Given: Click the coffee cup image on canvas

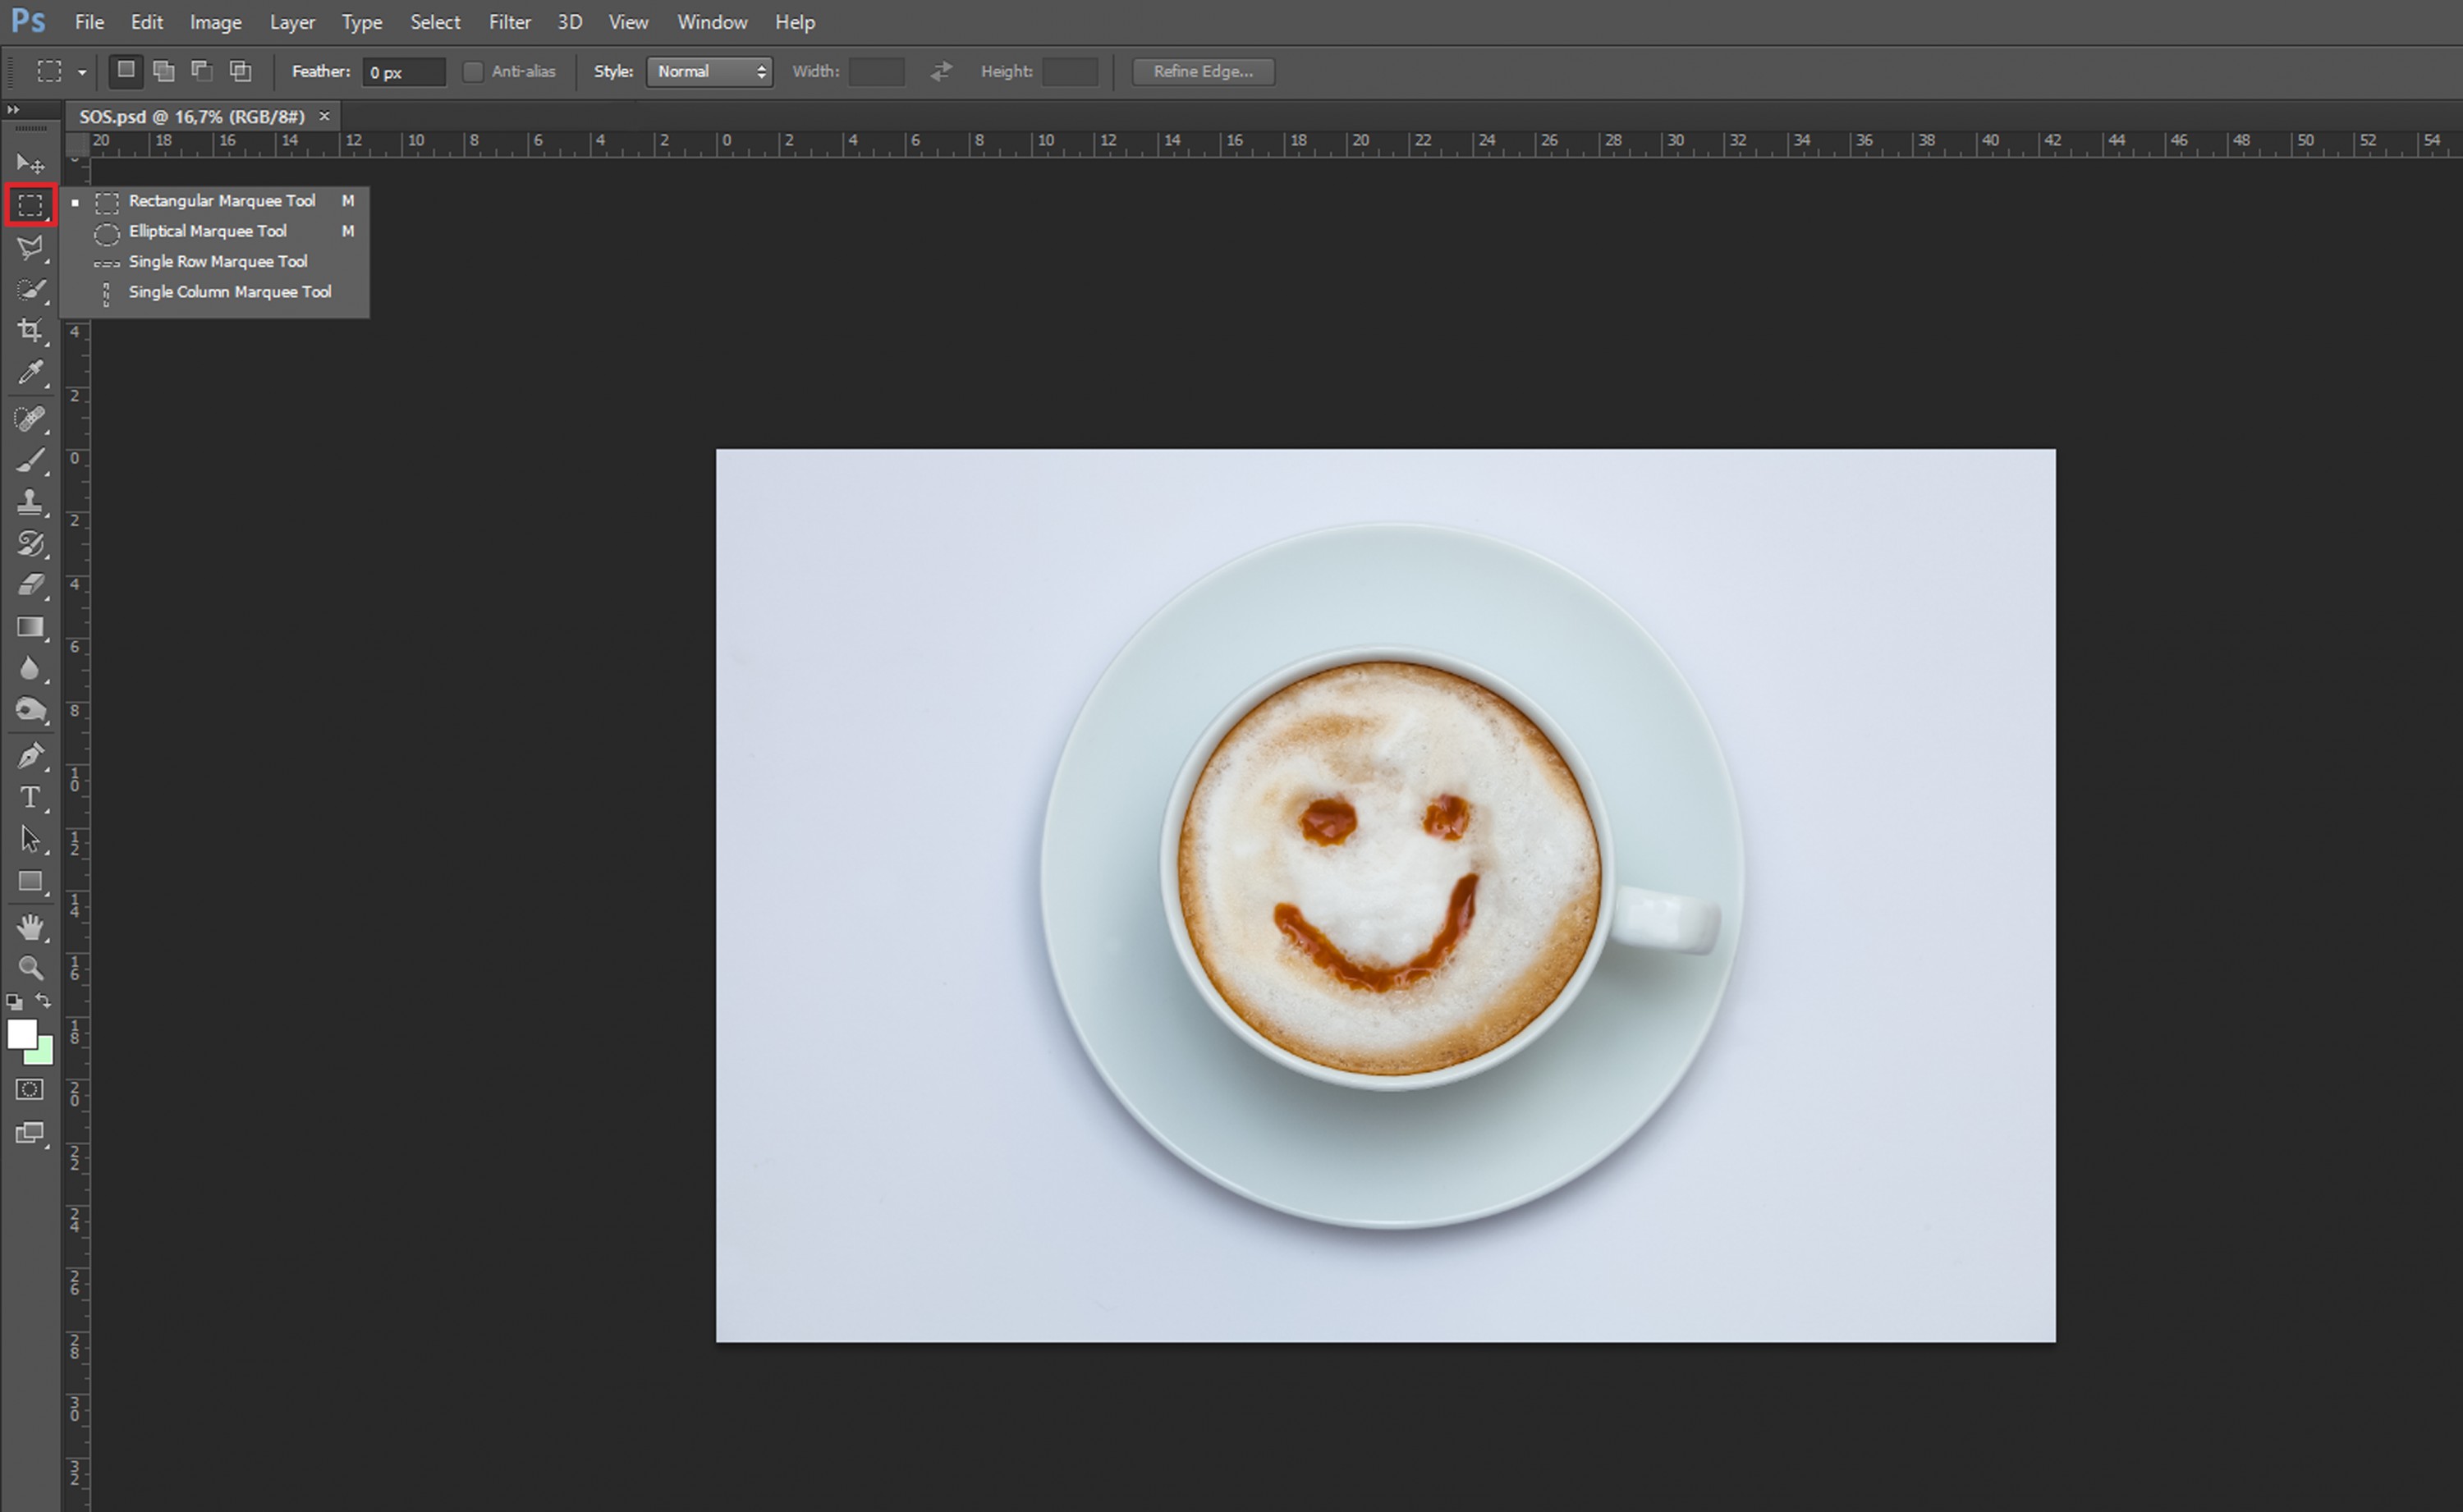Looking at the screenshot, I should coord(1386,895).
